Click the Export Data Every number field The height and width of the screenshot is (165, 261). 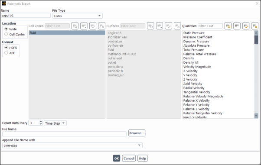point(34,123)
